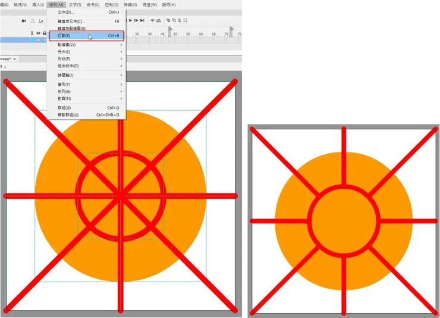Open the 說明(H) help menu
The height and width of the screenshot is (318, 440).
coord(169,5)
